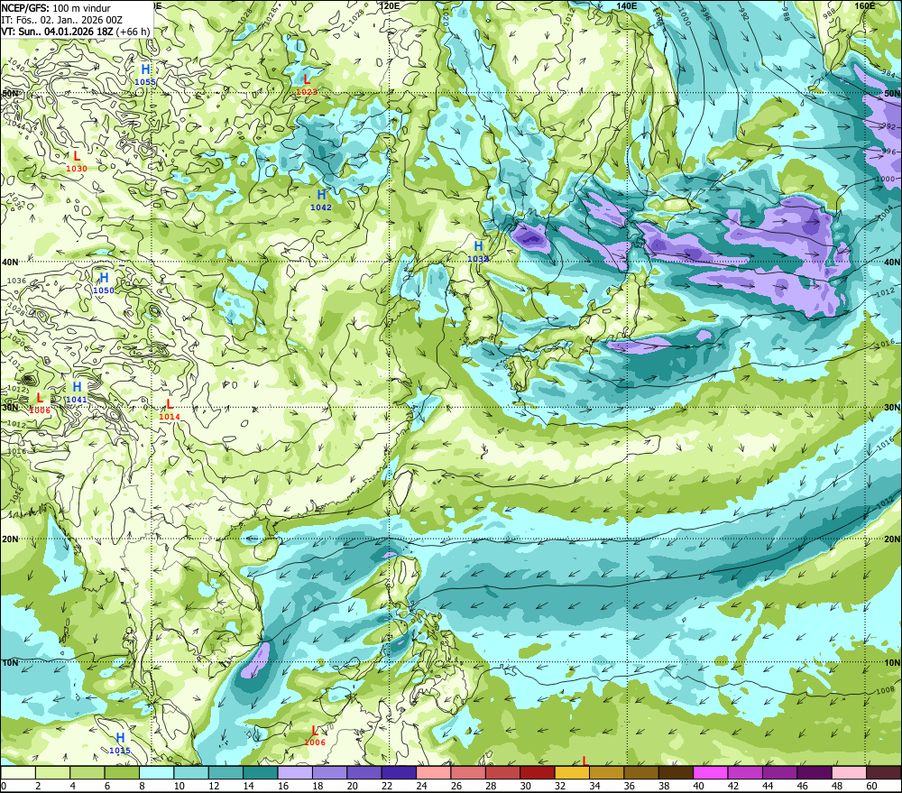Click the 984 isobar label
Screen dimensions: 902x793
[x=888, y=73]
